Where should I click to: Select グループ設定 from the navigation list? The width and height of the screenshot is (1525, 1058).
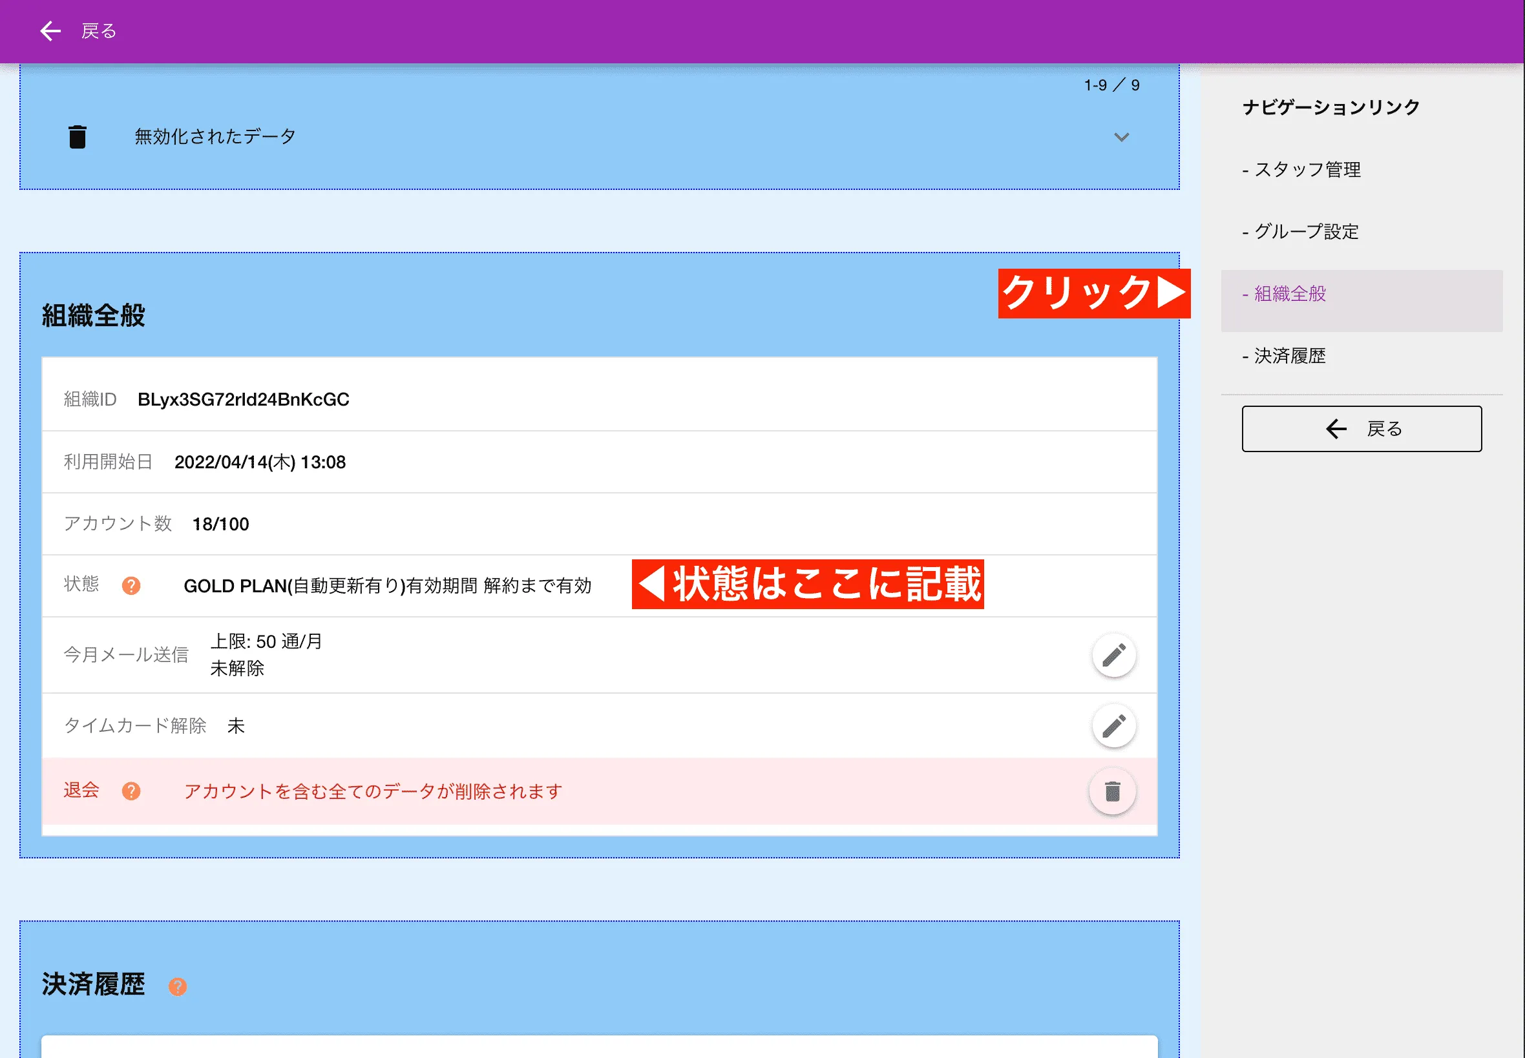pos(1305,232)
